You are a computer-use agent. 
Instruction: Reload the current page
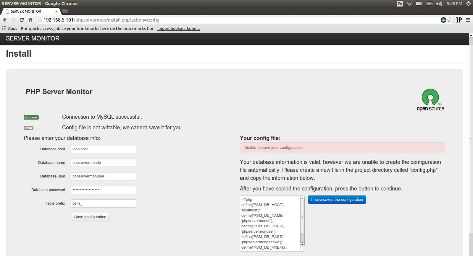tap(22, 20)
